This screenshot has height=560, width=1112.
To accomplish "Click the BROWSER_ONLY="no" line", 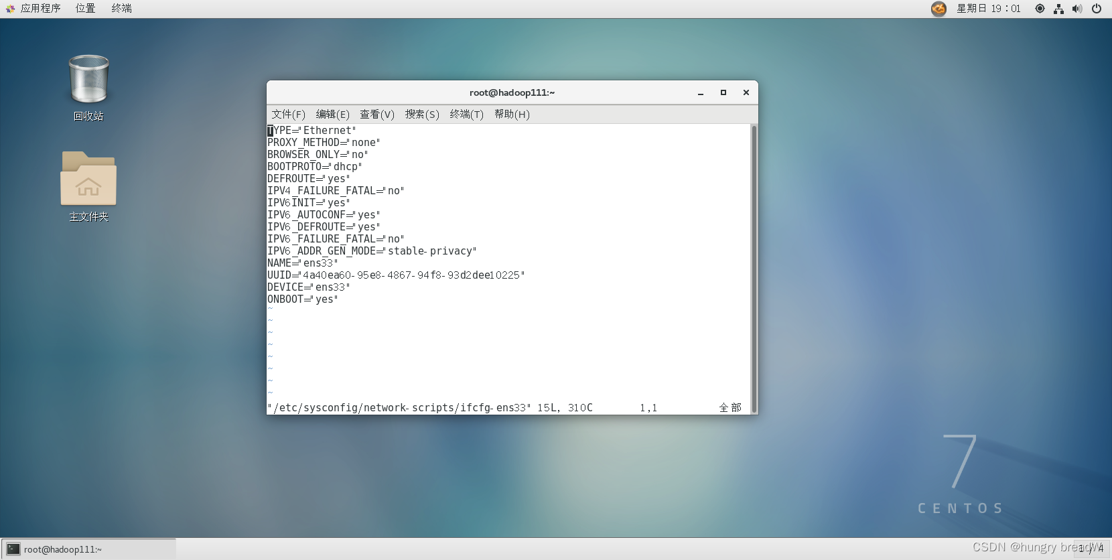I will 318,155.
